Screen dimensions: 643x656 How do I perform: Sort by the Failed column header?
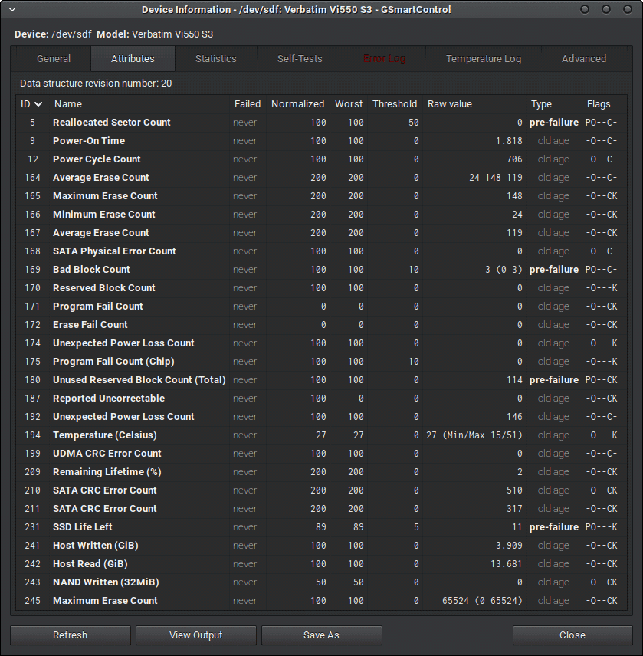point(248,104)
